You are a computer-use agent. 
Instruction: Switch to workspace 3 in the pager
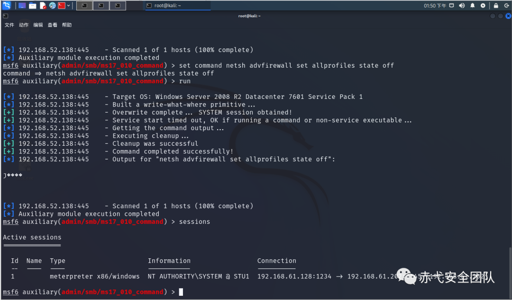(x=118, y=6)
